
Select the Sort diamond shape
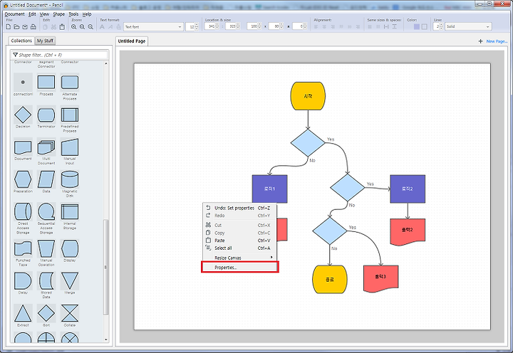tap(46, 313)
